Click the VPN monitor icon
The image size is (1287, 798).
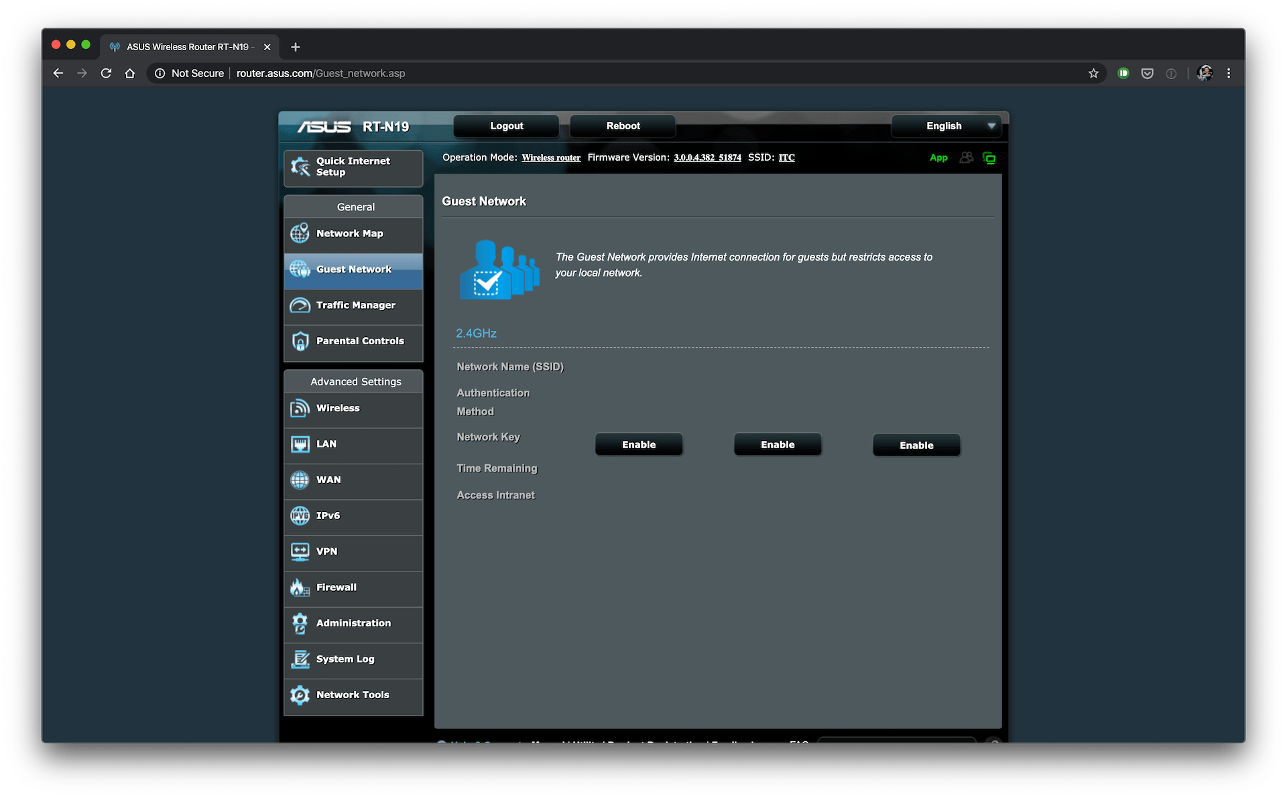point(300,551)
